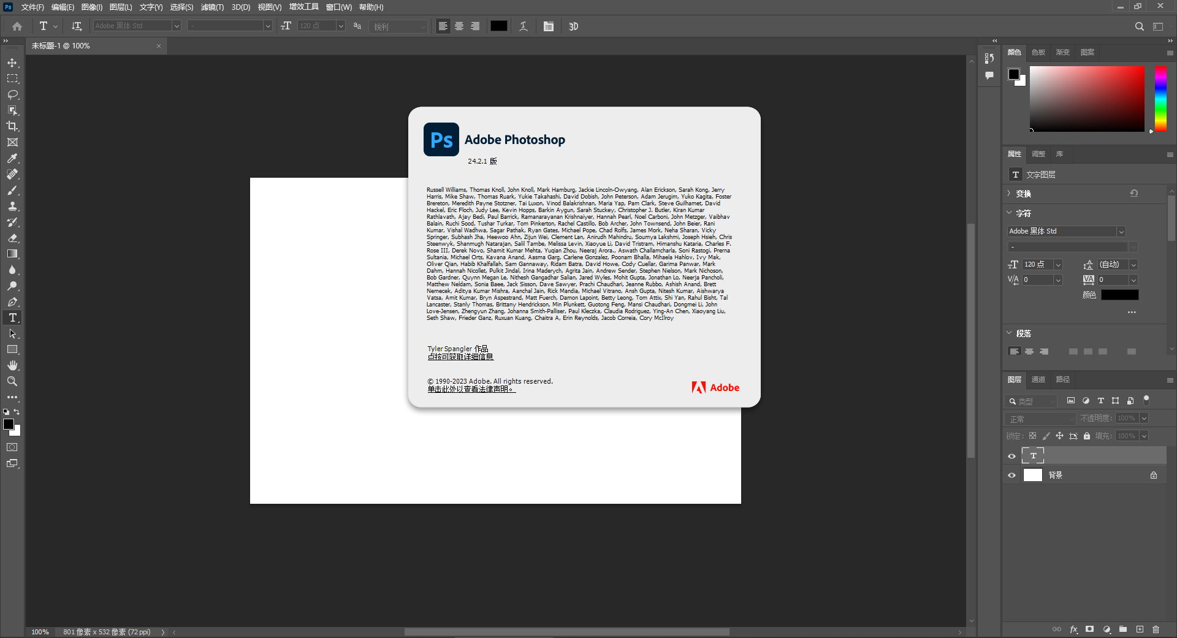Switch to the 调整 tab

coord(1038,154)
